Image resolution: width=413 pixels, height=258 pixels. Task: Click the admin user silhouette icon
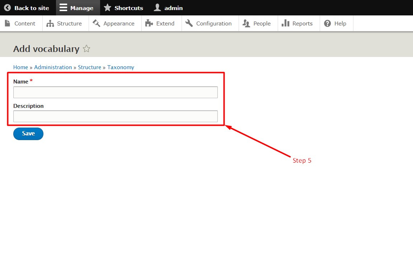157,8
